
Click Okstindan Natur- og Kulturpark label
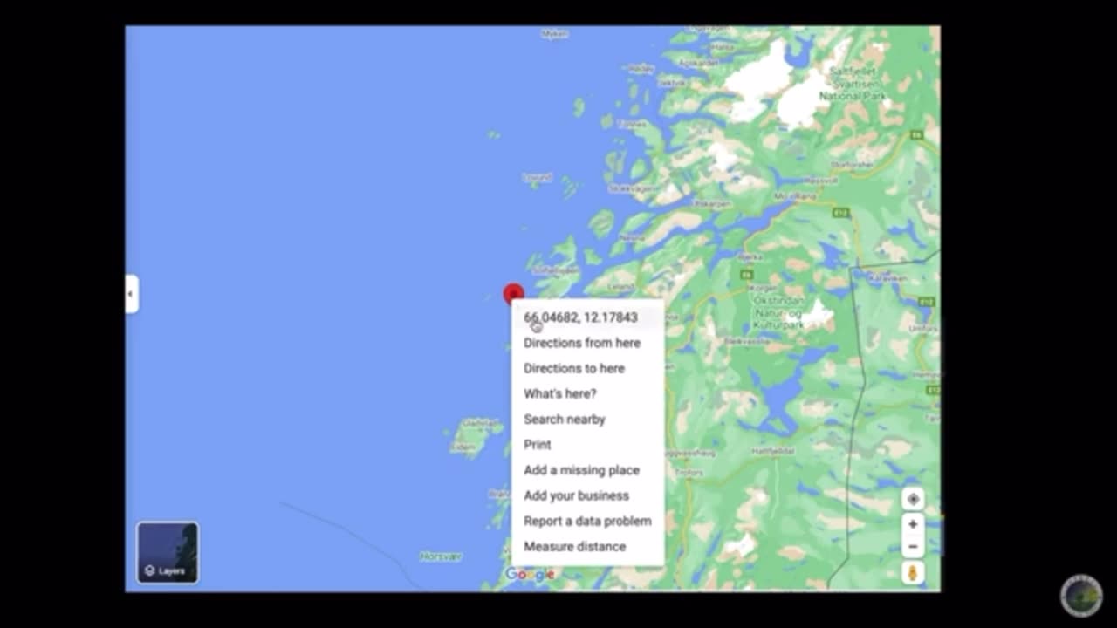pyautogui.click(x=778, y=311)
